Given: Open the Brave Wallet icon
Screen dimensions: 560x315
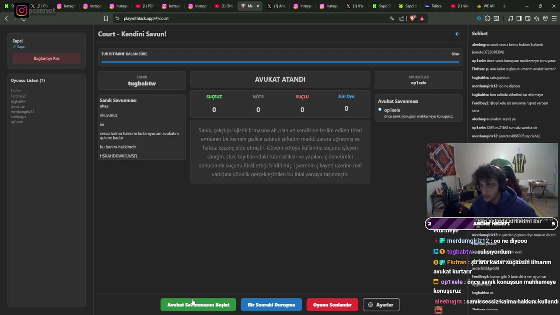Looking at the screenshot, I should pyautogui.click(x=528, y=18).
